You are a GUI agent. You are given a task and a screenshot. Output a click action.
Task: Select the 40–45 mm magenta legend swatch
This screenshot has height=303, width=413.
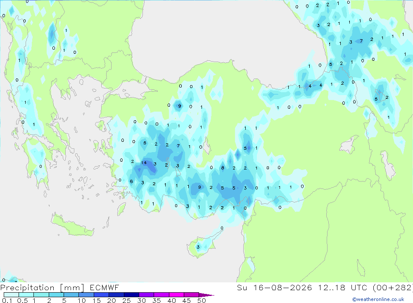(x=176, y=295)
